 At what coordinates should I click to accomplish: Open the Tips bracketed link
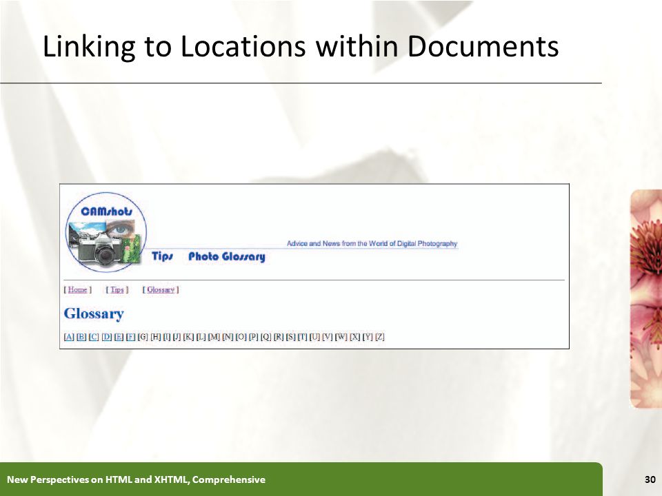117,290
